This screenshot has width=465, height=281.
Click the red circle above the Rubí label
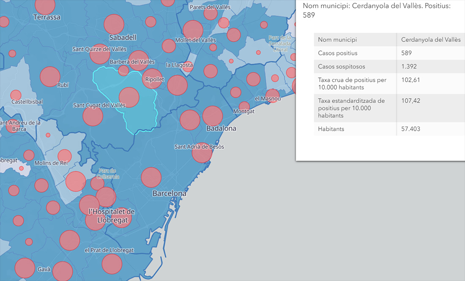pos(50,77)
